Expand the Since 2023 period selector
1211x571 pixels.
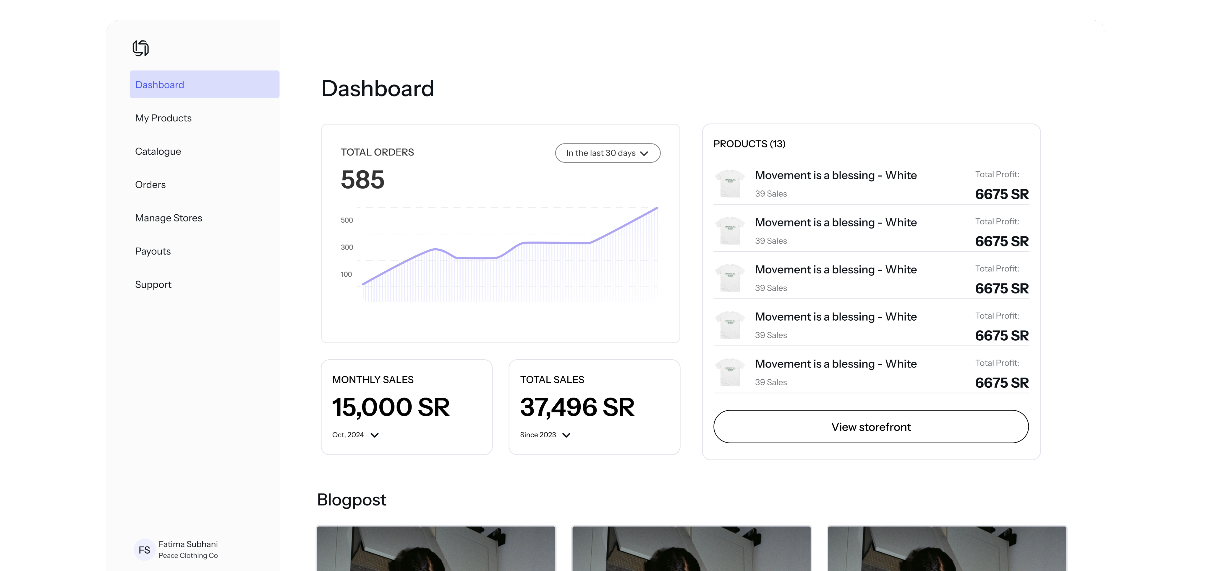tap(538, 435)
